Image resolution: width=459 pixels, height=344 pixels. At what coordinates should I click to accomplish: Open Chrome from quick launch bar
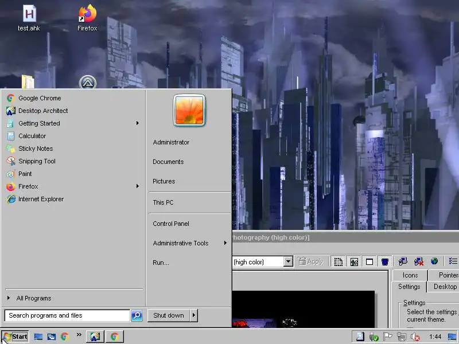click(65, 337)
